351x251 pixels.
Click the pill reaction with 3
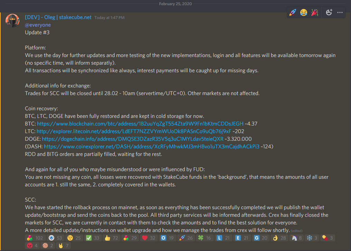point(328,238)
